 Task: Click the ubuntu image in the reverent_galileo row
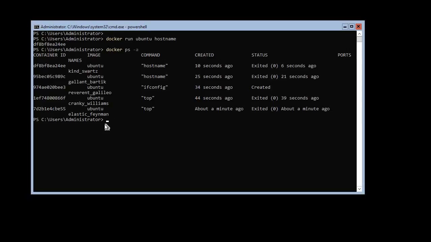pyautogui.click(x=95, y=87)
